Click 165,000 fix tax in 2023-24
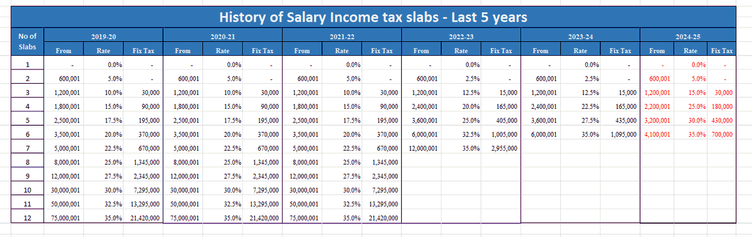 coord(625,107)
